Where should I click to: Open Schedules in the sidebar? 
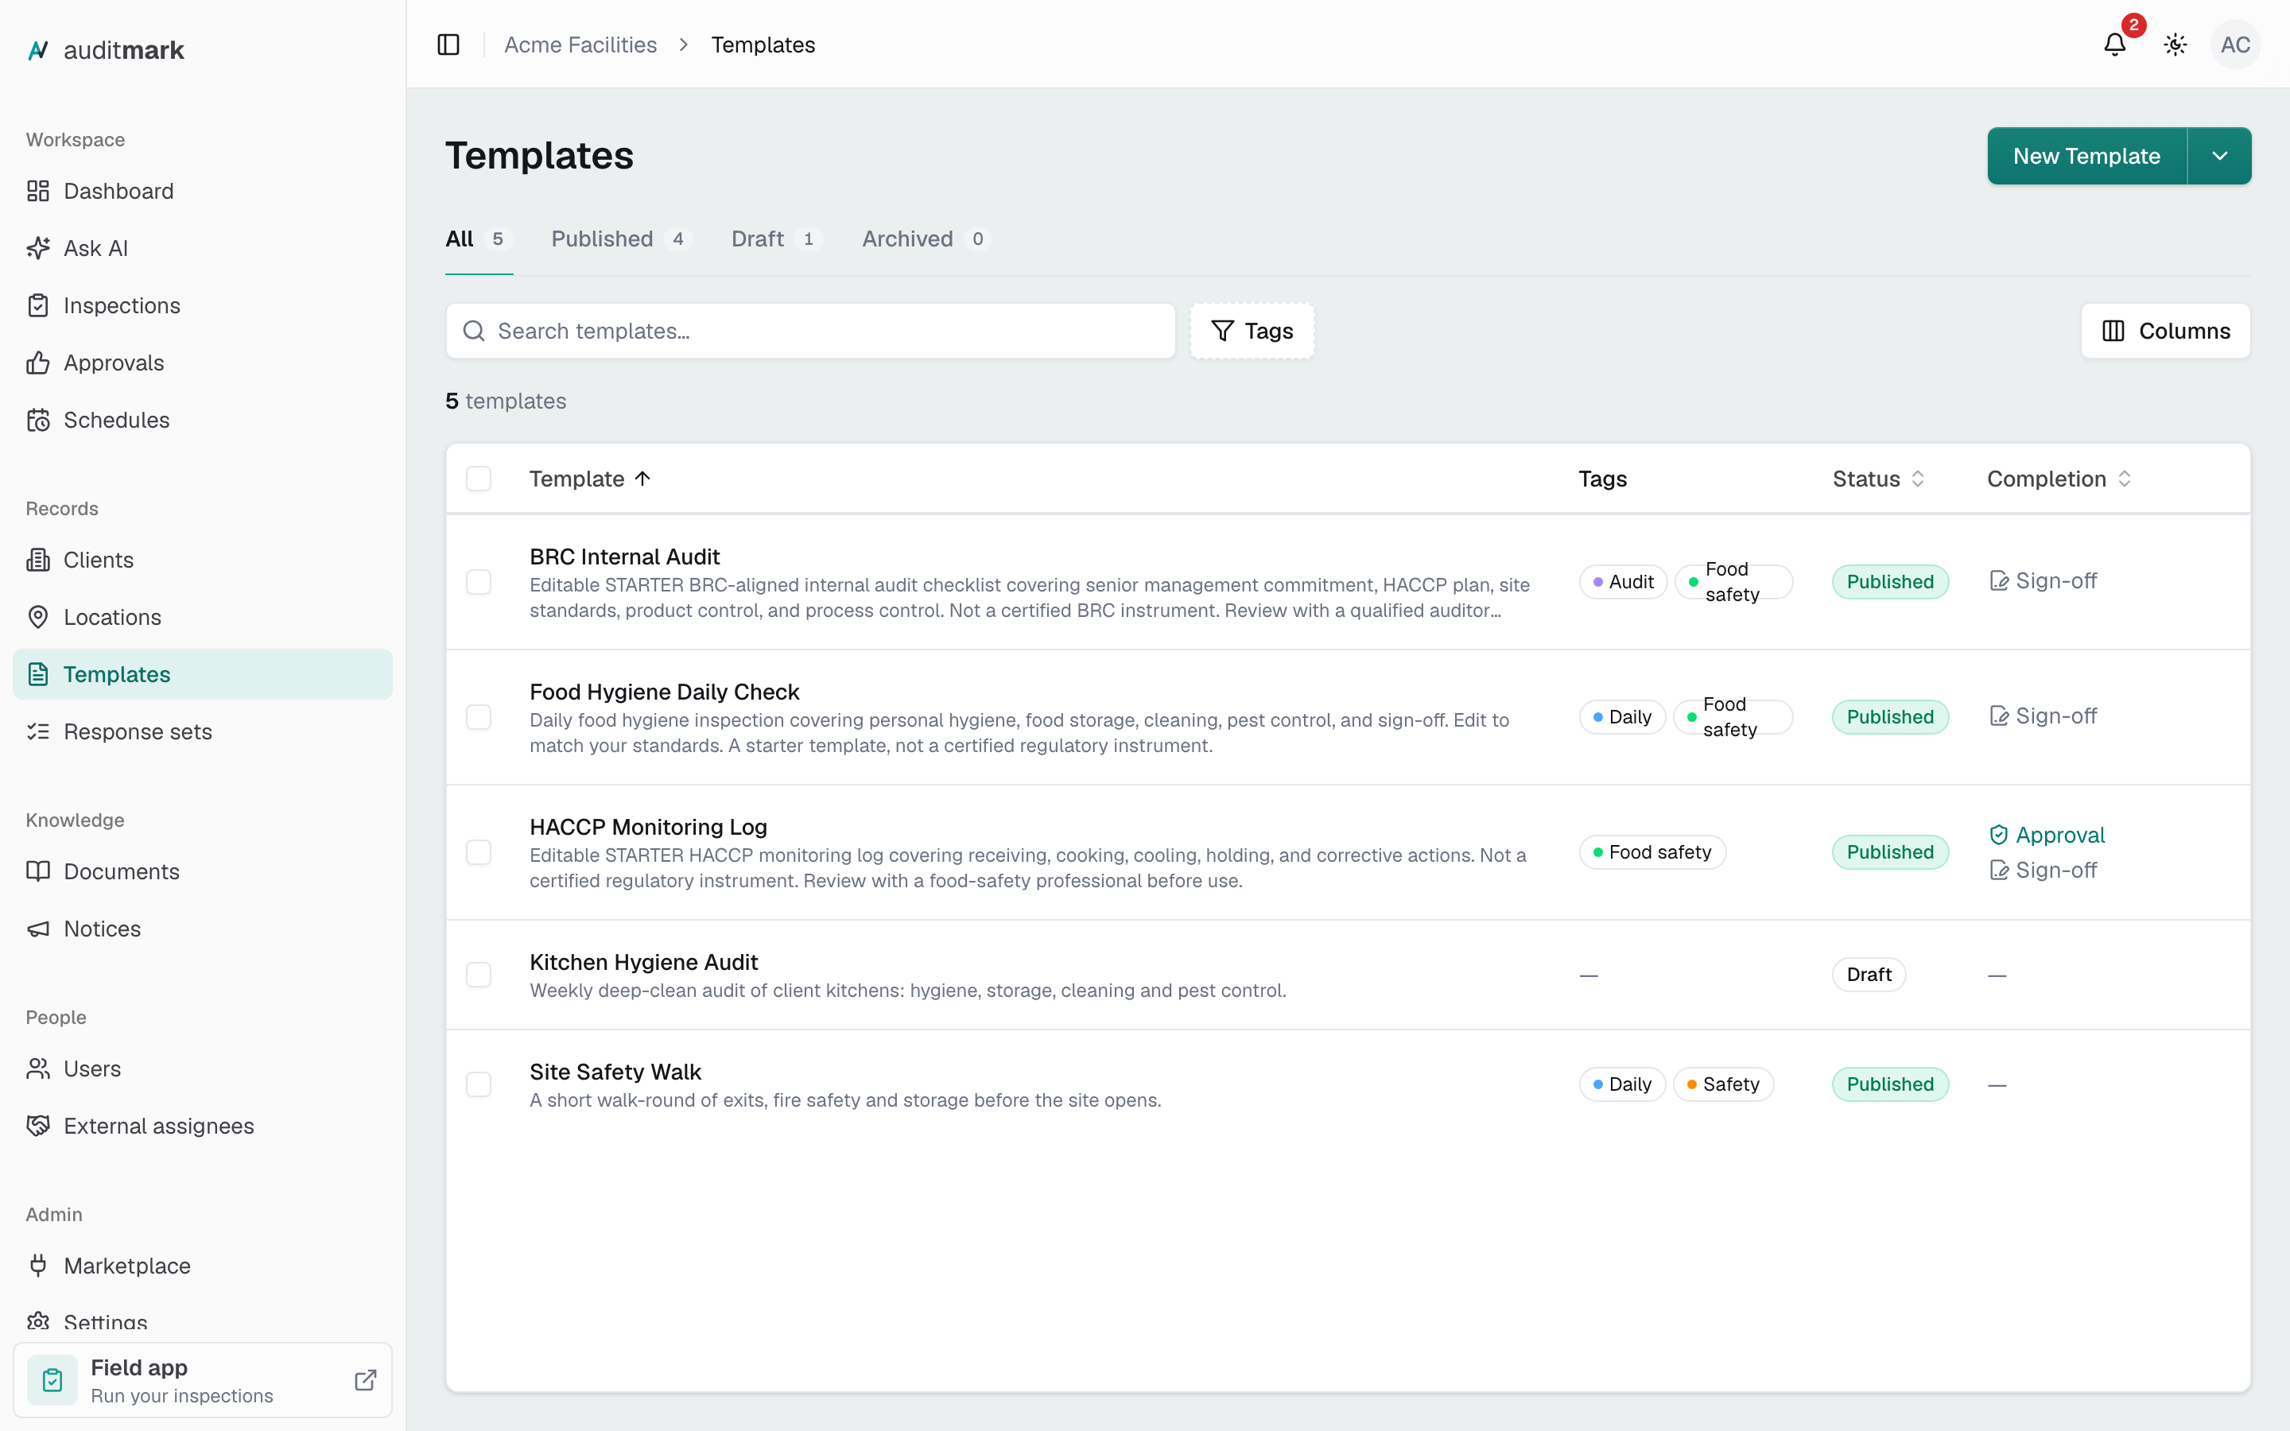(x=203, y=421)
